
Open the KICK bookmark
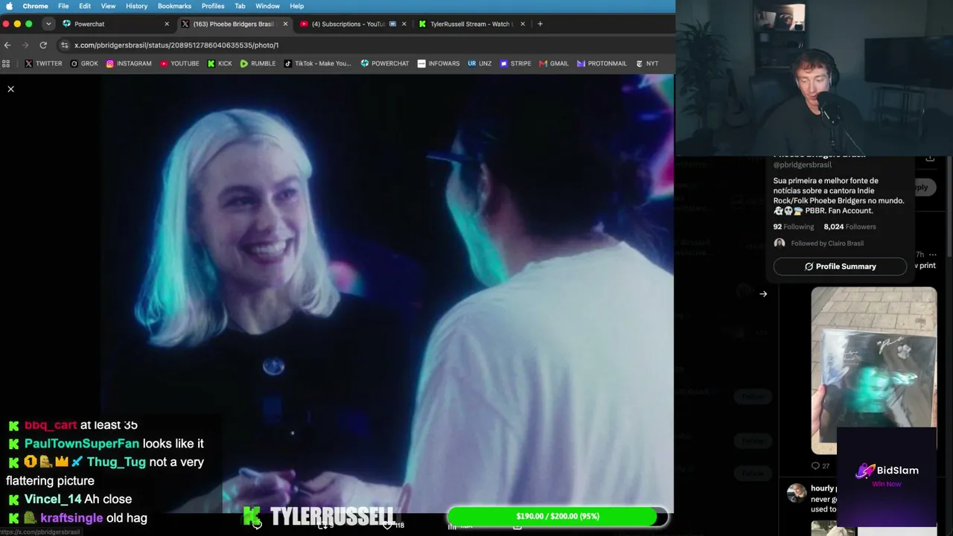pyautogui.click(x=220, y=63)
